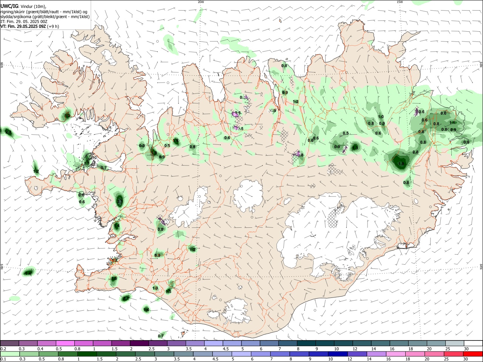Click the '0.2' value on the snow scale

point(3,349)
